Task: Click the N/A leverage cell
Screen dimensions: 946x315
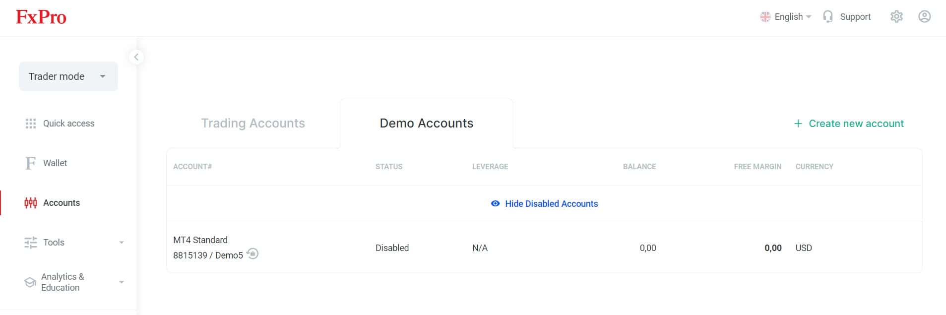Action: click(480, 248)
